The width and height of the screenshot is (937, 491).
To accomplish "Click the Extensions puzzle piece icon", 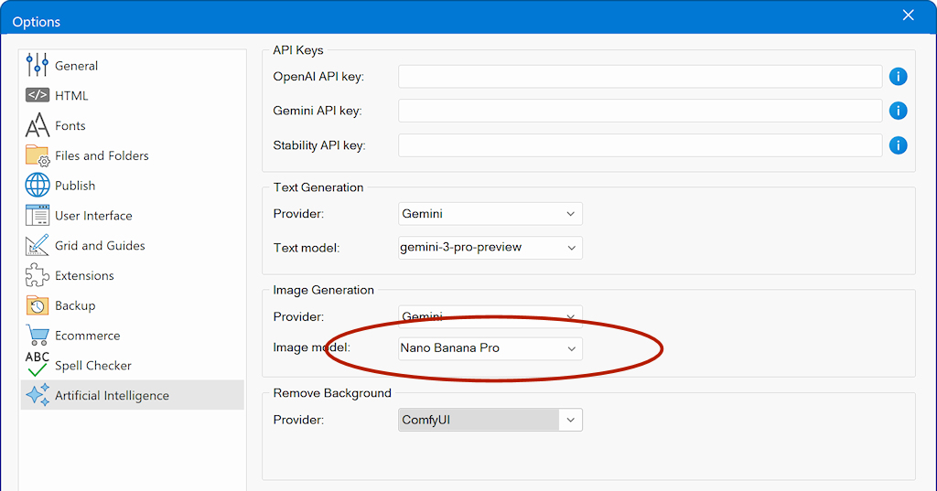I will [37, 275].
